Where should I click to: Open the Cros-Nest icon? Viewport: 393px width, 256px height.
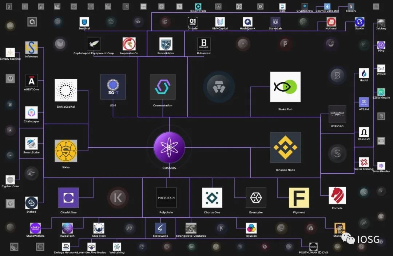pyautogui.click(x=99, y=228)
